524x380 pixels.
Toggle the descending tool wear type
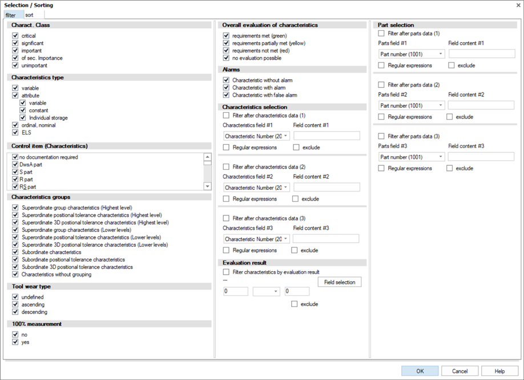point(15,312)
